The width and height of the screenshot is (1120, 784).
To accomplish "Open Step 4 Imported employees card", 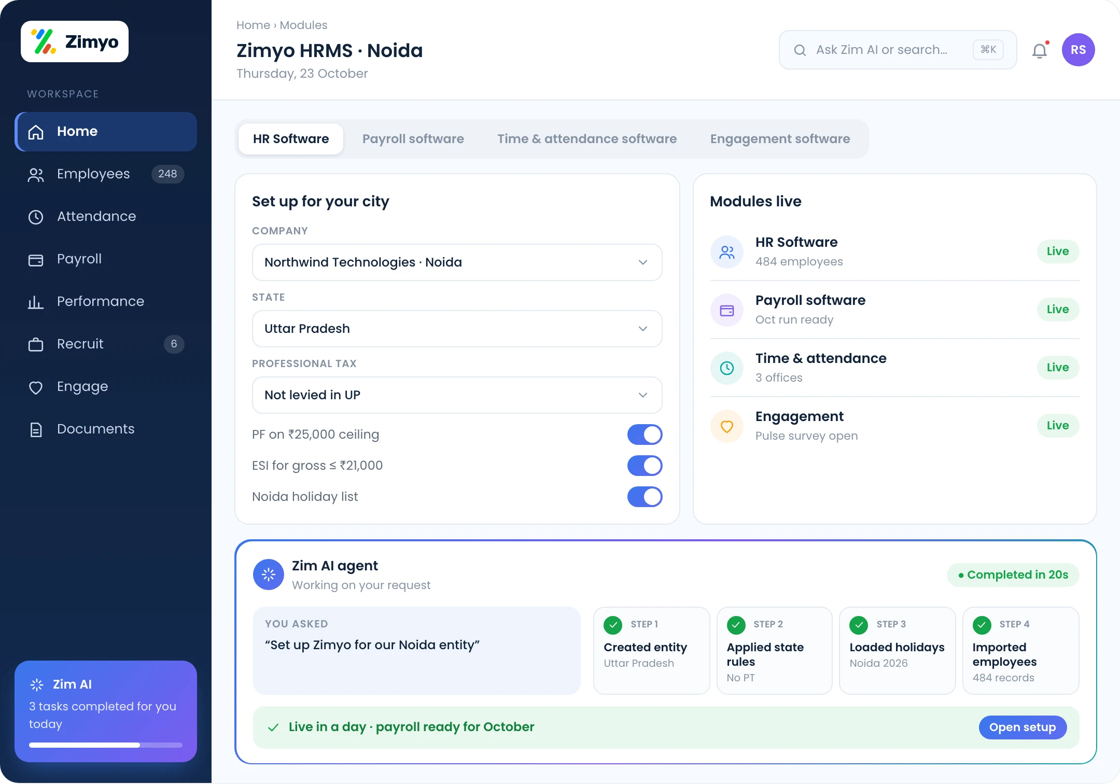I will click(x=1020, y=651).
